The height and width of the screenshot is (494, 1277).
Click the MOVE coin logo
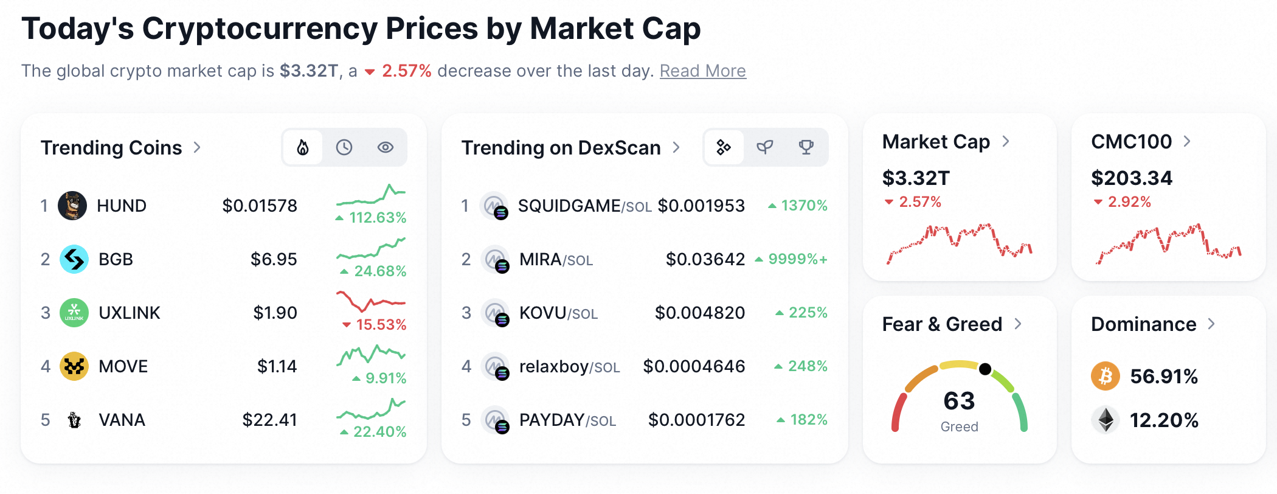point(74,366)
